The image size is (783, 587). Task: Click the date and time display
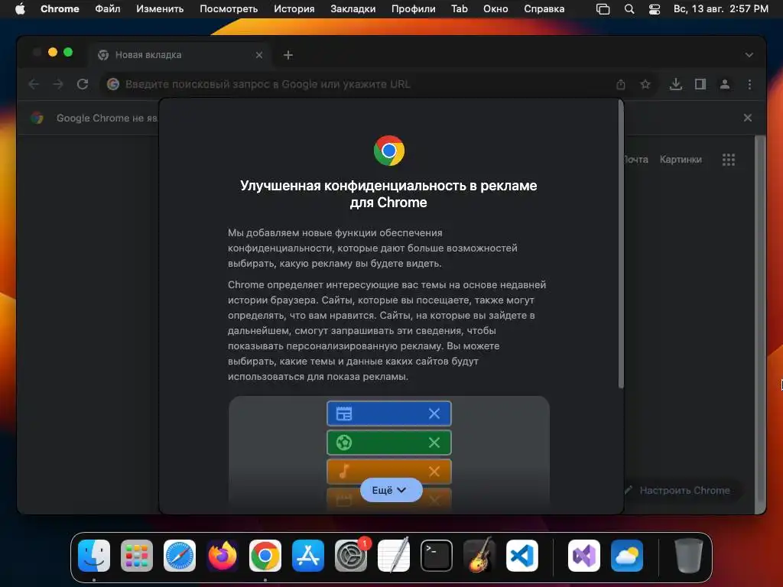click(x=720, y=9)
